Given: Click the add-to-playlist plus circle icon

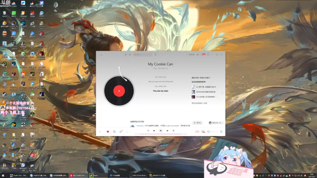Looking at the screenshot, I should pos(114,132).
